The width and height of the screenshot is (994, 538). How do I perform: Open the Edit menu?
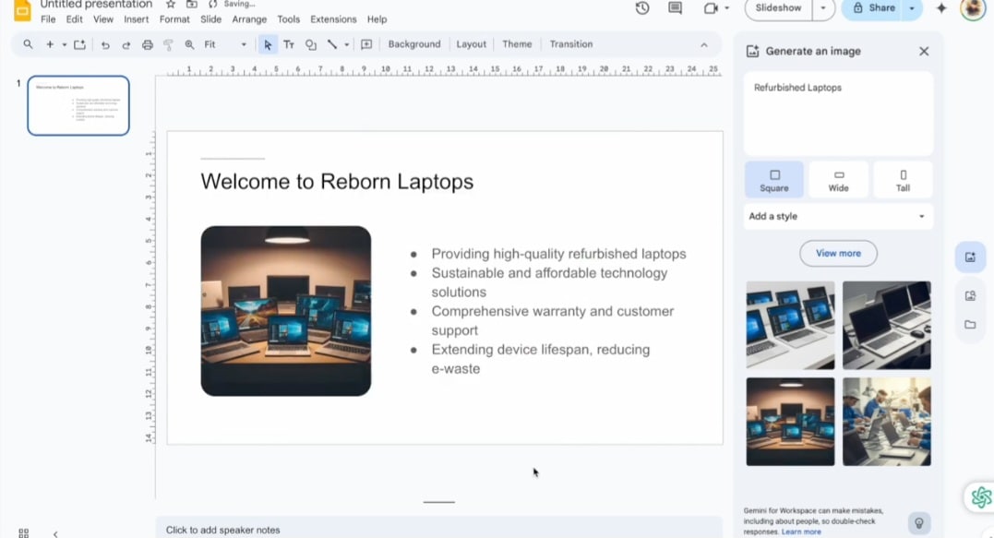(x=74, y=19)
